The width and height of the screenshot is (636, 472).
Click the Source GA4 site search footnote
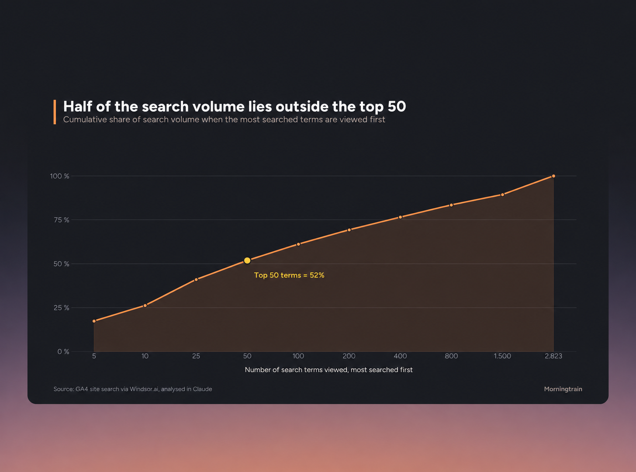[133, 389]
